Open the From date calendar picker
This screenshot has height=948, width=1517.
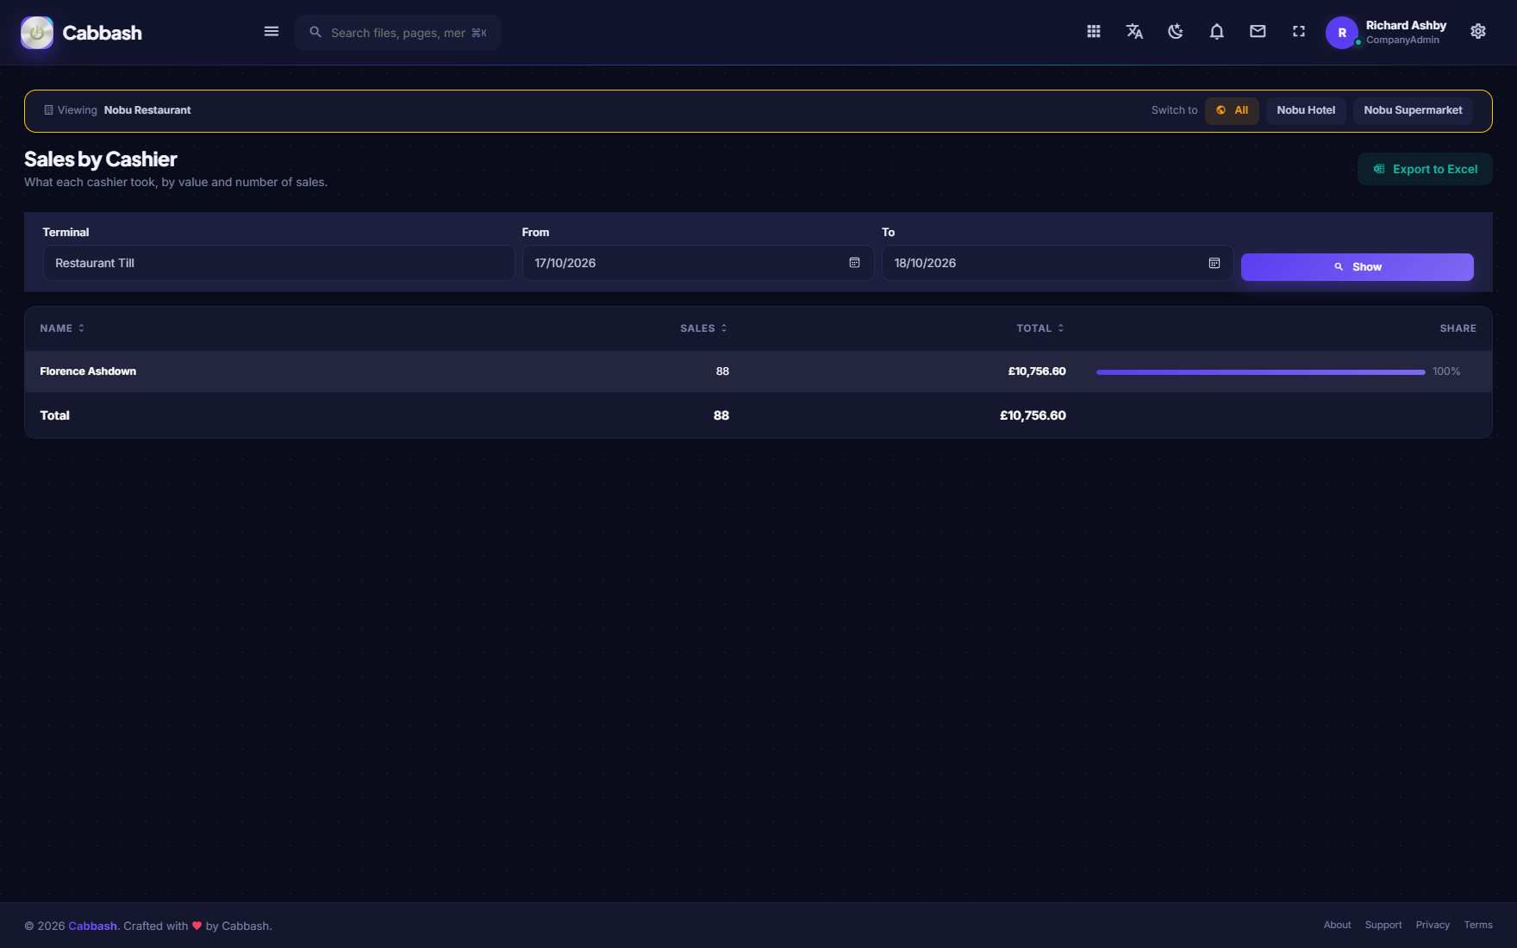point(854,263)
